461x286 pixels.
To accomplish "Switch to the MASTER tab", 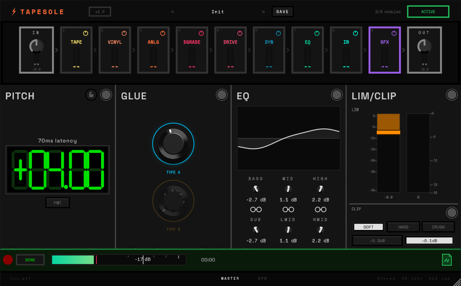I will point(230,278).
